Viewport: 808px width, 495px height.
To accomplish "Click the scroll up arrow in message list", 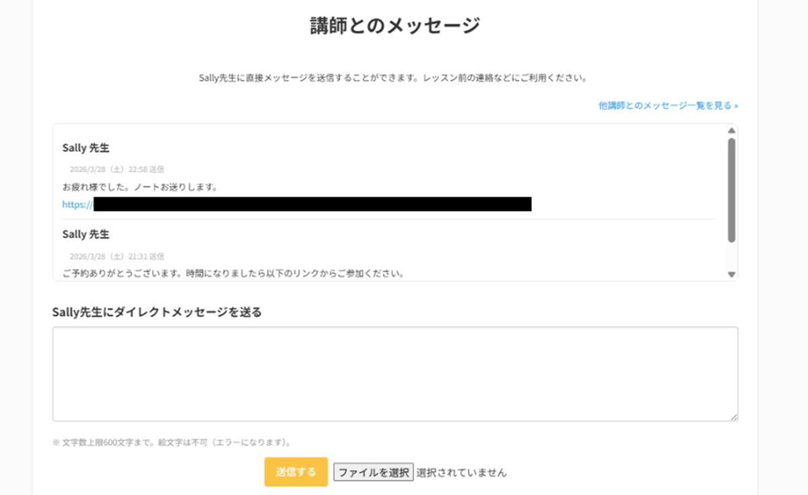I will click(x=731, y=130).
